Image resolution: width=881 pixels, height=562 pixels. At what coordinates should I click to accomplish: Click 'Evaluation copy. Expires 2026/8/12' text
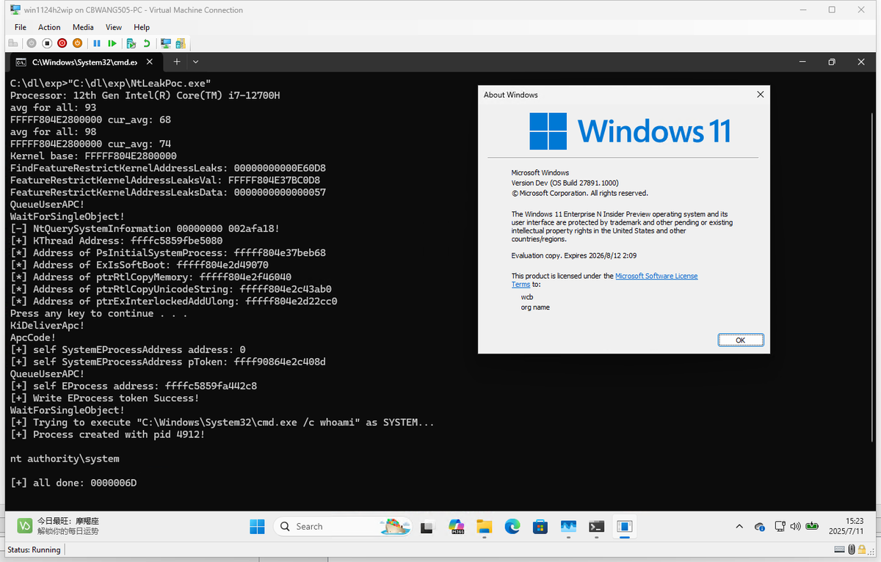point(575,255)
